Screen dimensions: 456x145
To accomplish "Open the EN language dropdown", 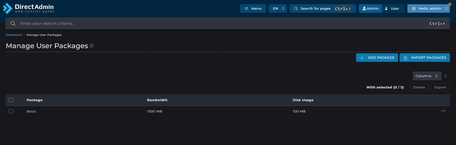I will pyautogui.click(x=278, y=8).
